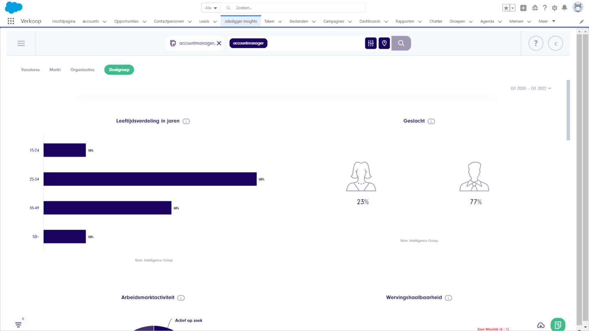Show info for Wervingshaalbaarheid
This screenshot has width=589, height=331.
tap(449, 298)
